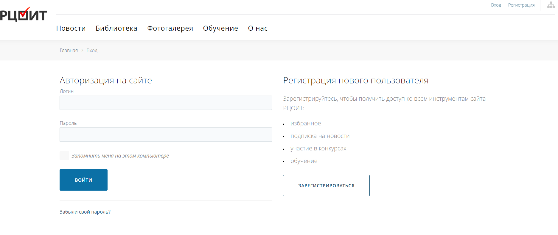Click the избранное list item
This screenshot has width=558, height=235.
(306, 123)
